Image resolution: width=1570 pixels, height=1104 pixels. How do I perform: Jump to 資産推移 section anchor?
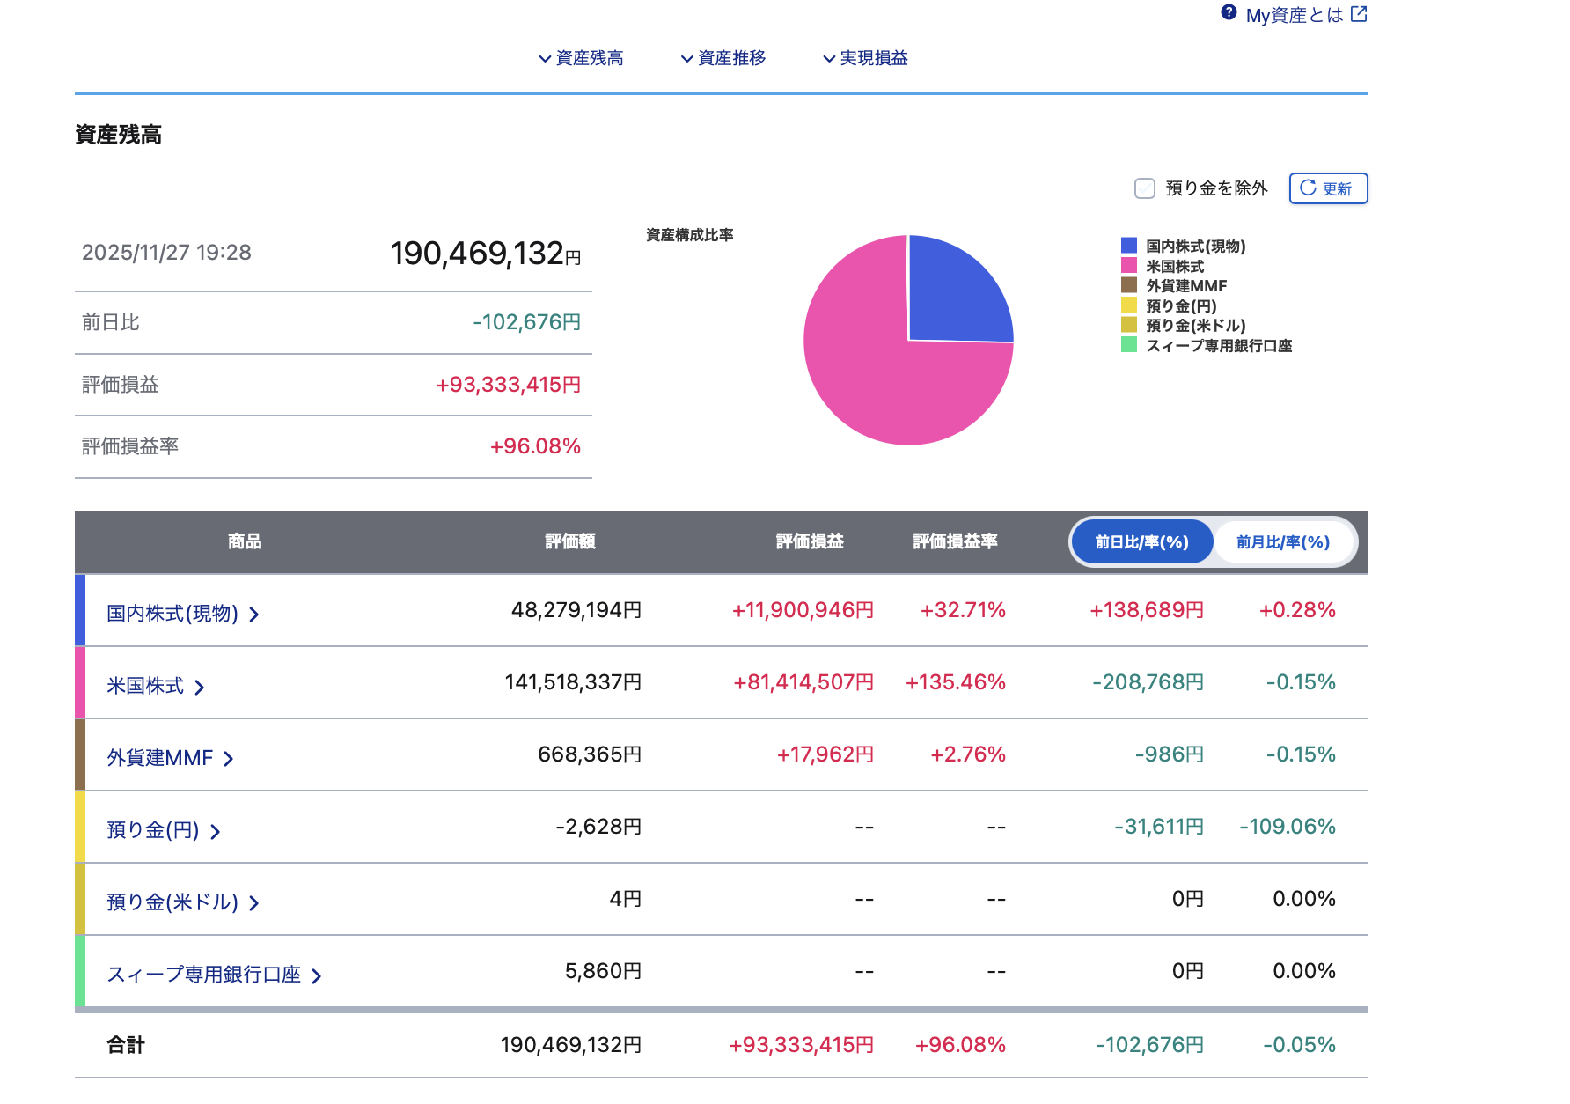[x=723, y=58]
